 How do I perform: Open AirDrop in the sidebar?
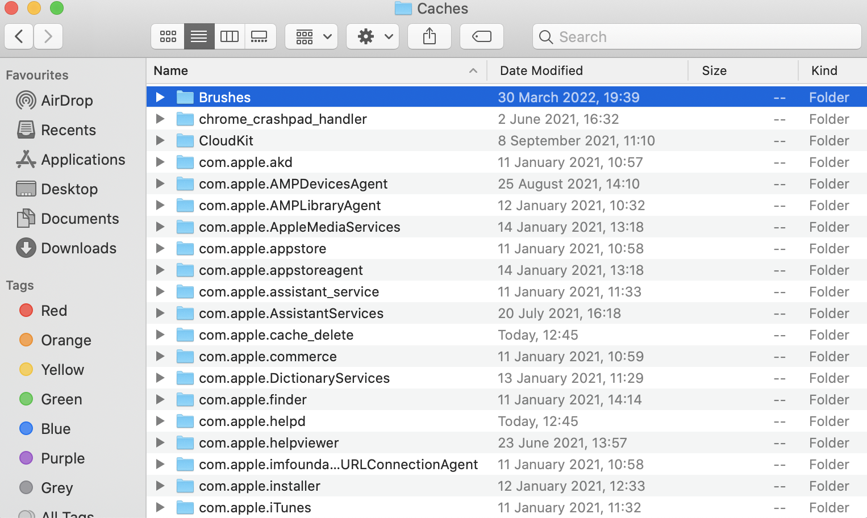pyautogui.click(x=55, y=101)
